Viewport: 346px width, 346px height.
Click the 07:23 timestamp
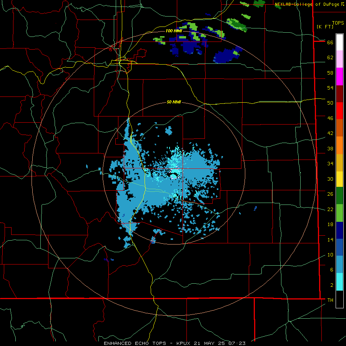(x=237, y=343)
